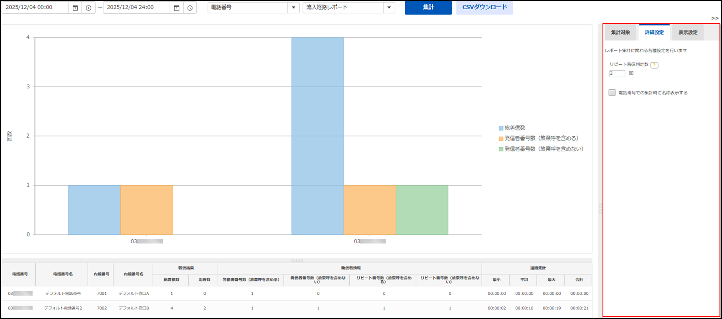The height and width of the screenshot is (319, 722).
Task: Click the 総着信数 column header
Action: pyautogui.click(x=171, y=280)
